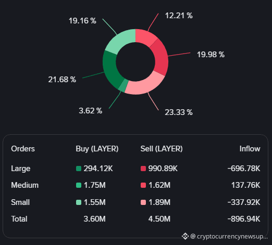Viewport: 272px width, 245px height.
Task: Click the Medium sell red swatch
Action: 143,185
